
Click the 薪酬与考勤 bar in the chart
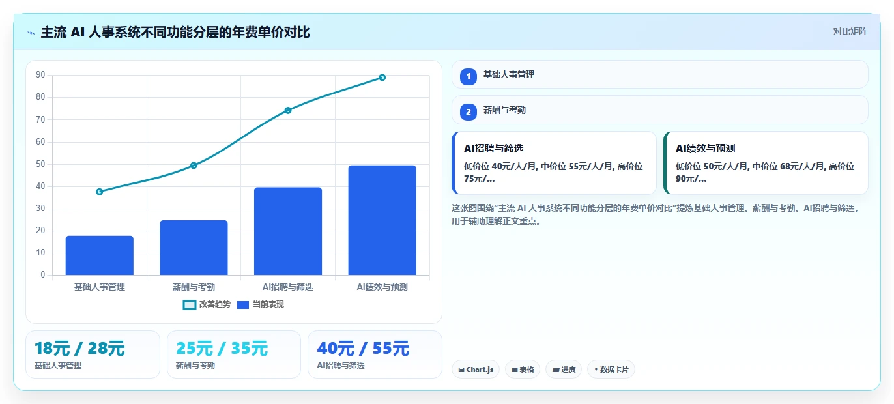pos(194,248)
